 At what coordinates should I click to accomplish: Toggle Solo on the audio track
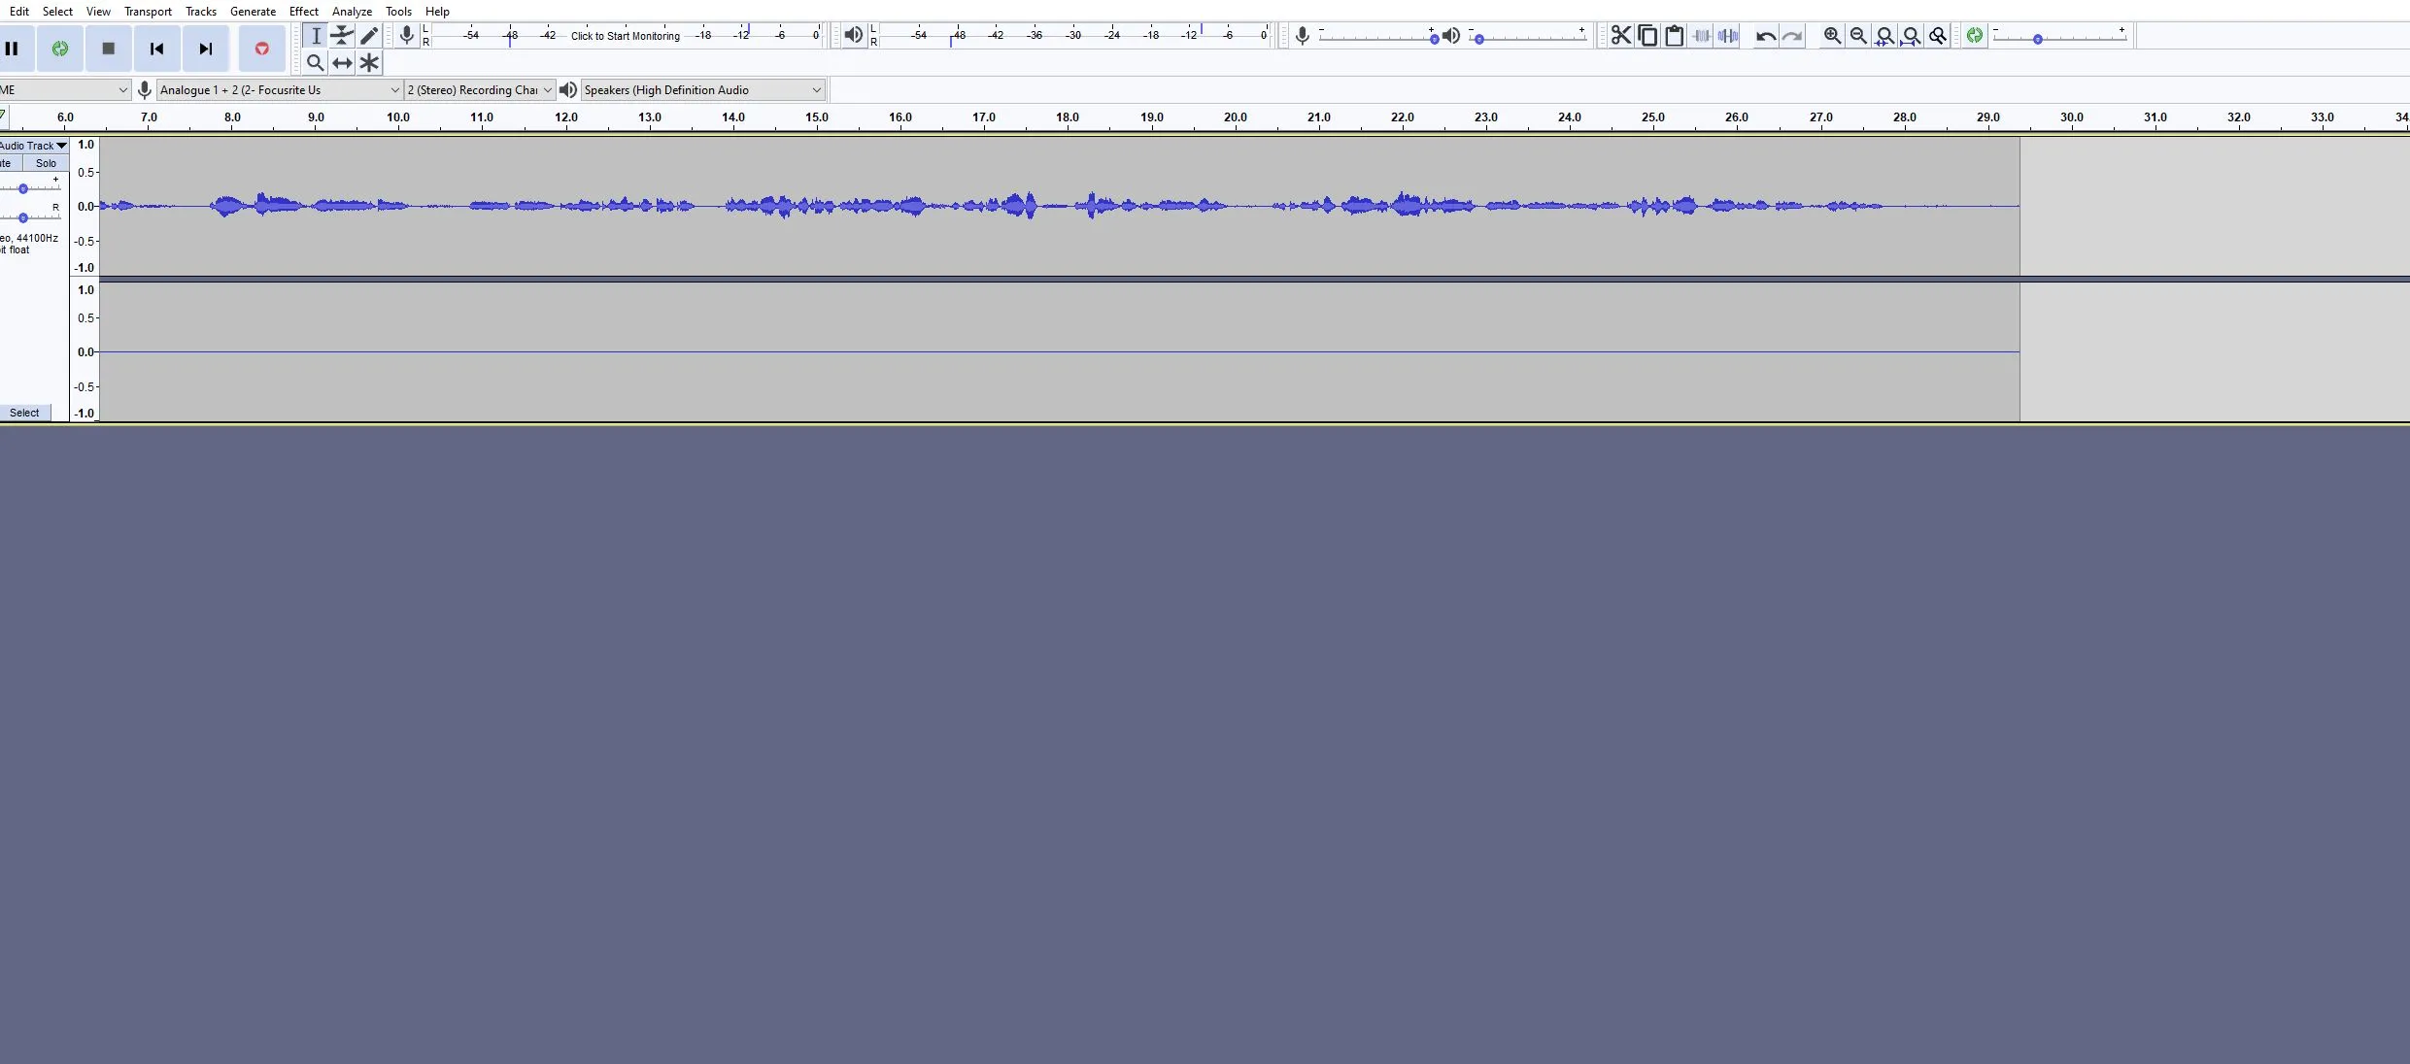(x=46, y=163)
